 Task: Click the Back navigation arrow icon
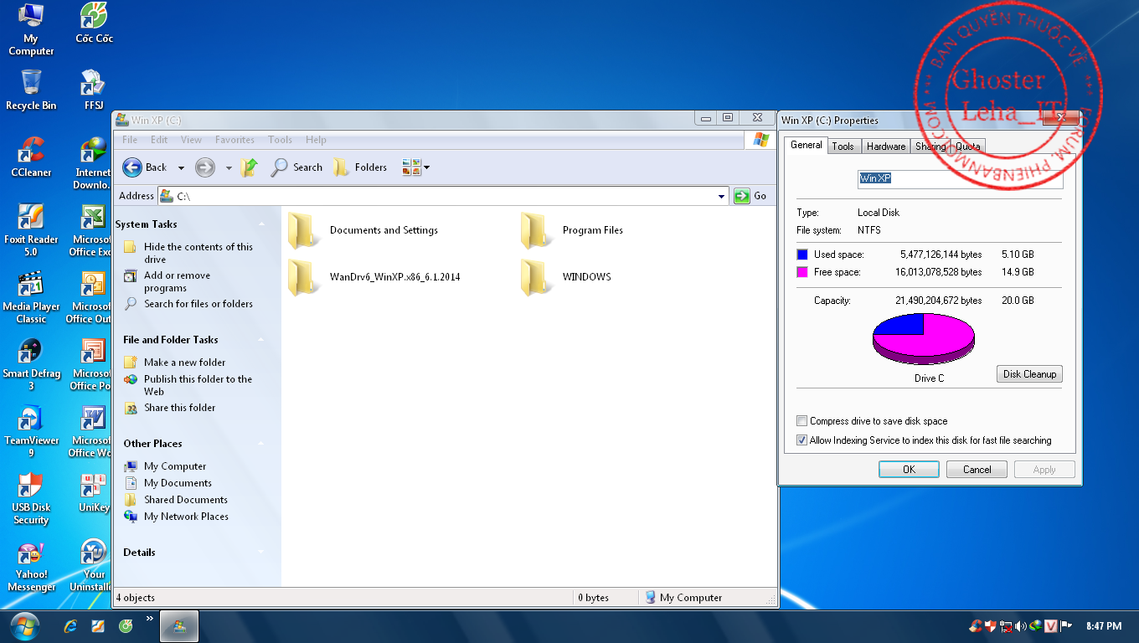[x=132, y=167]
